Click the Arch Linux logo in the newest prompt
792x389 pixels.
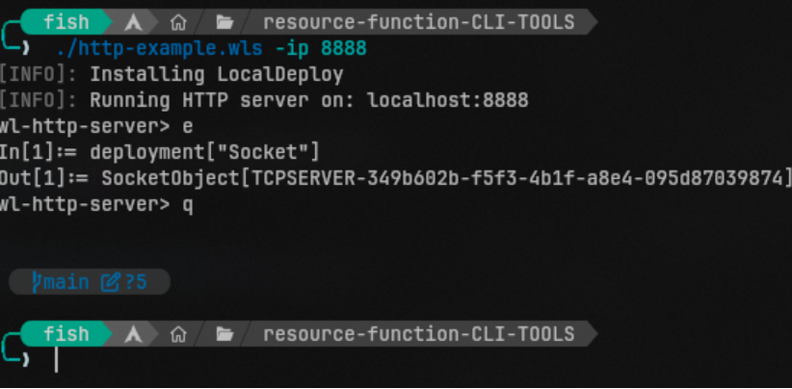(x=136, y=334)
